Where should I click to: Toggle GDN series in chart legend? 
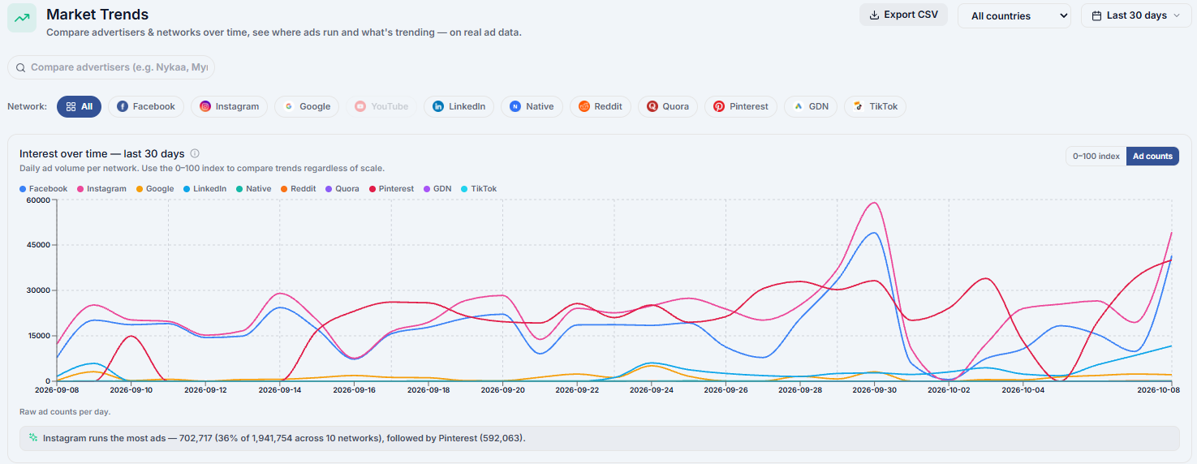(437, 189)
